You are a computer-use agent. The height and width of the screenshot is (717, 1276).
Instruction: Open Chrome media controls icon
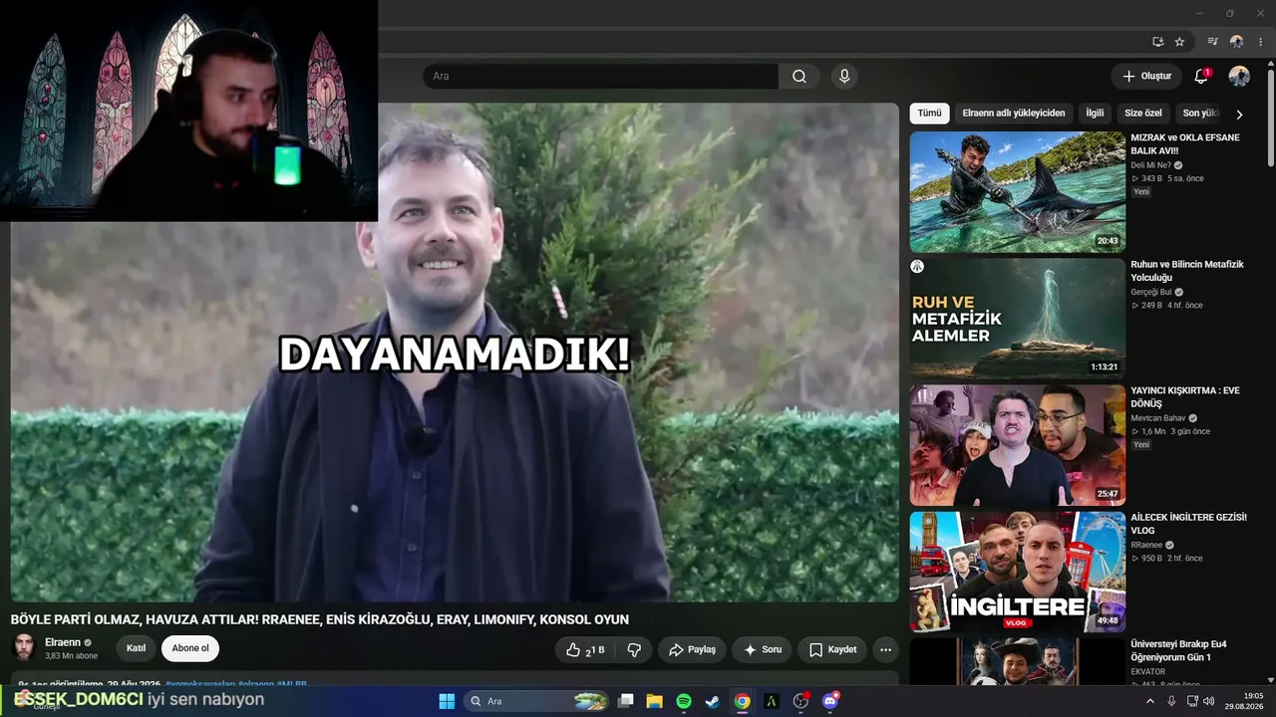1212,42
